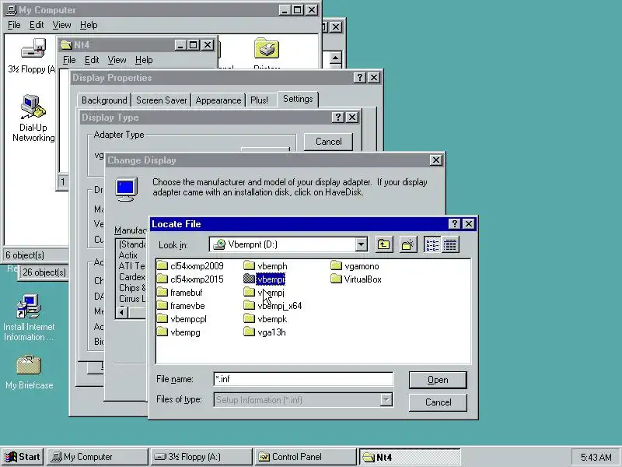Image resolution: width=622 pixels, height=467 pixels.
Task: Click the 5:43 AM taskbar clock
Action: pos(596,457)
